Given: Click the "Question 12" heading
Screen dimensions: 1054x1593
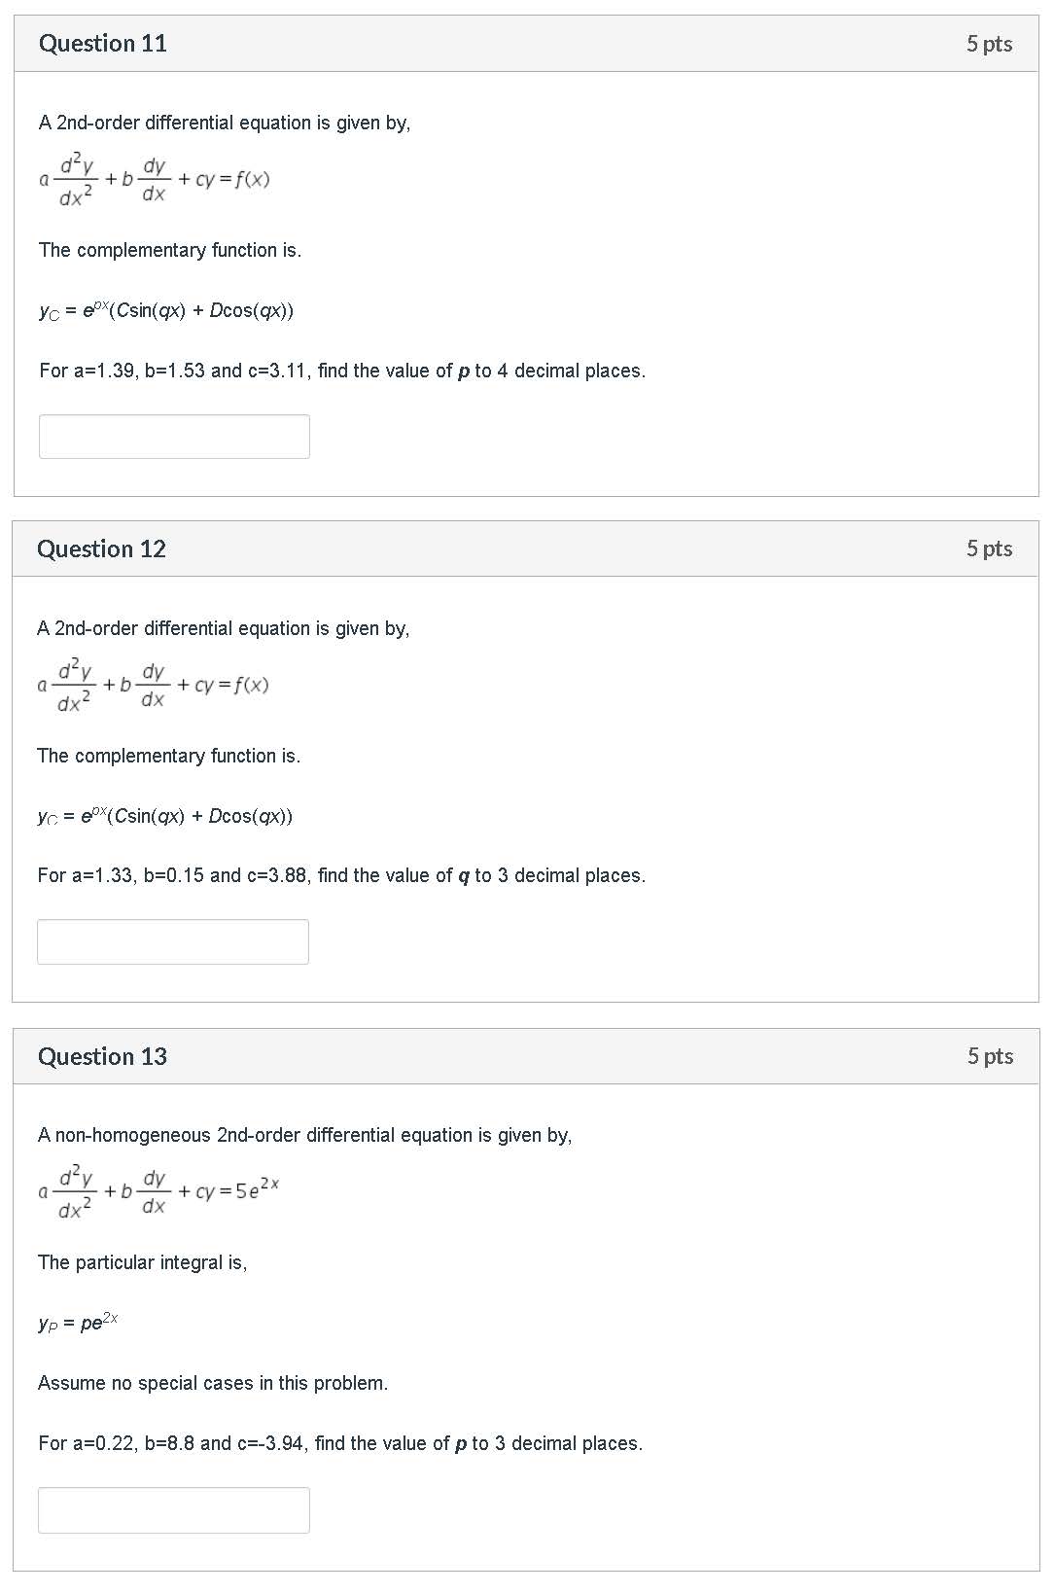Looking at the screenshot, I should tap(102, 549).
